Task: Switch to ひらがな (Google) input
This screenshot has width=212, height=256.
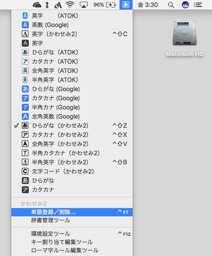Action: point(72,89)
